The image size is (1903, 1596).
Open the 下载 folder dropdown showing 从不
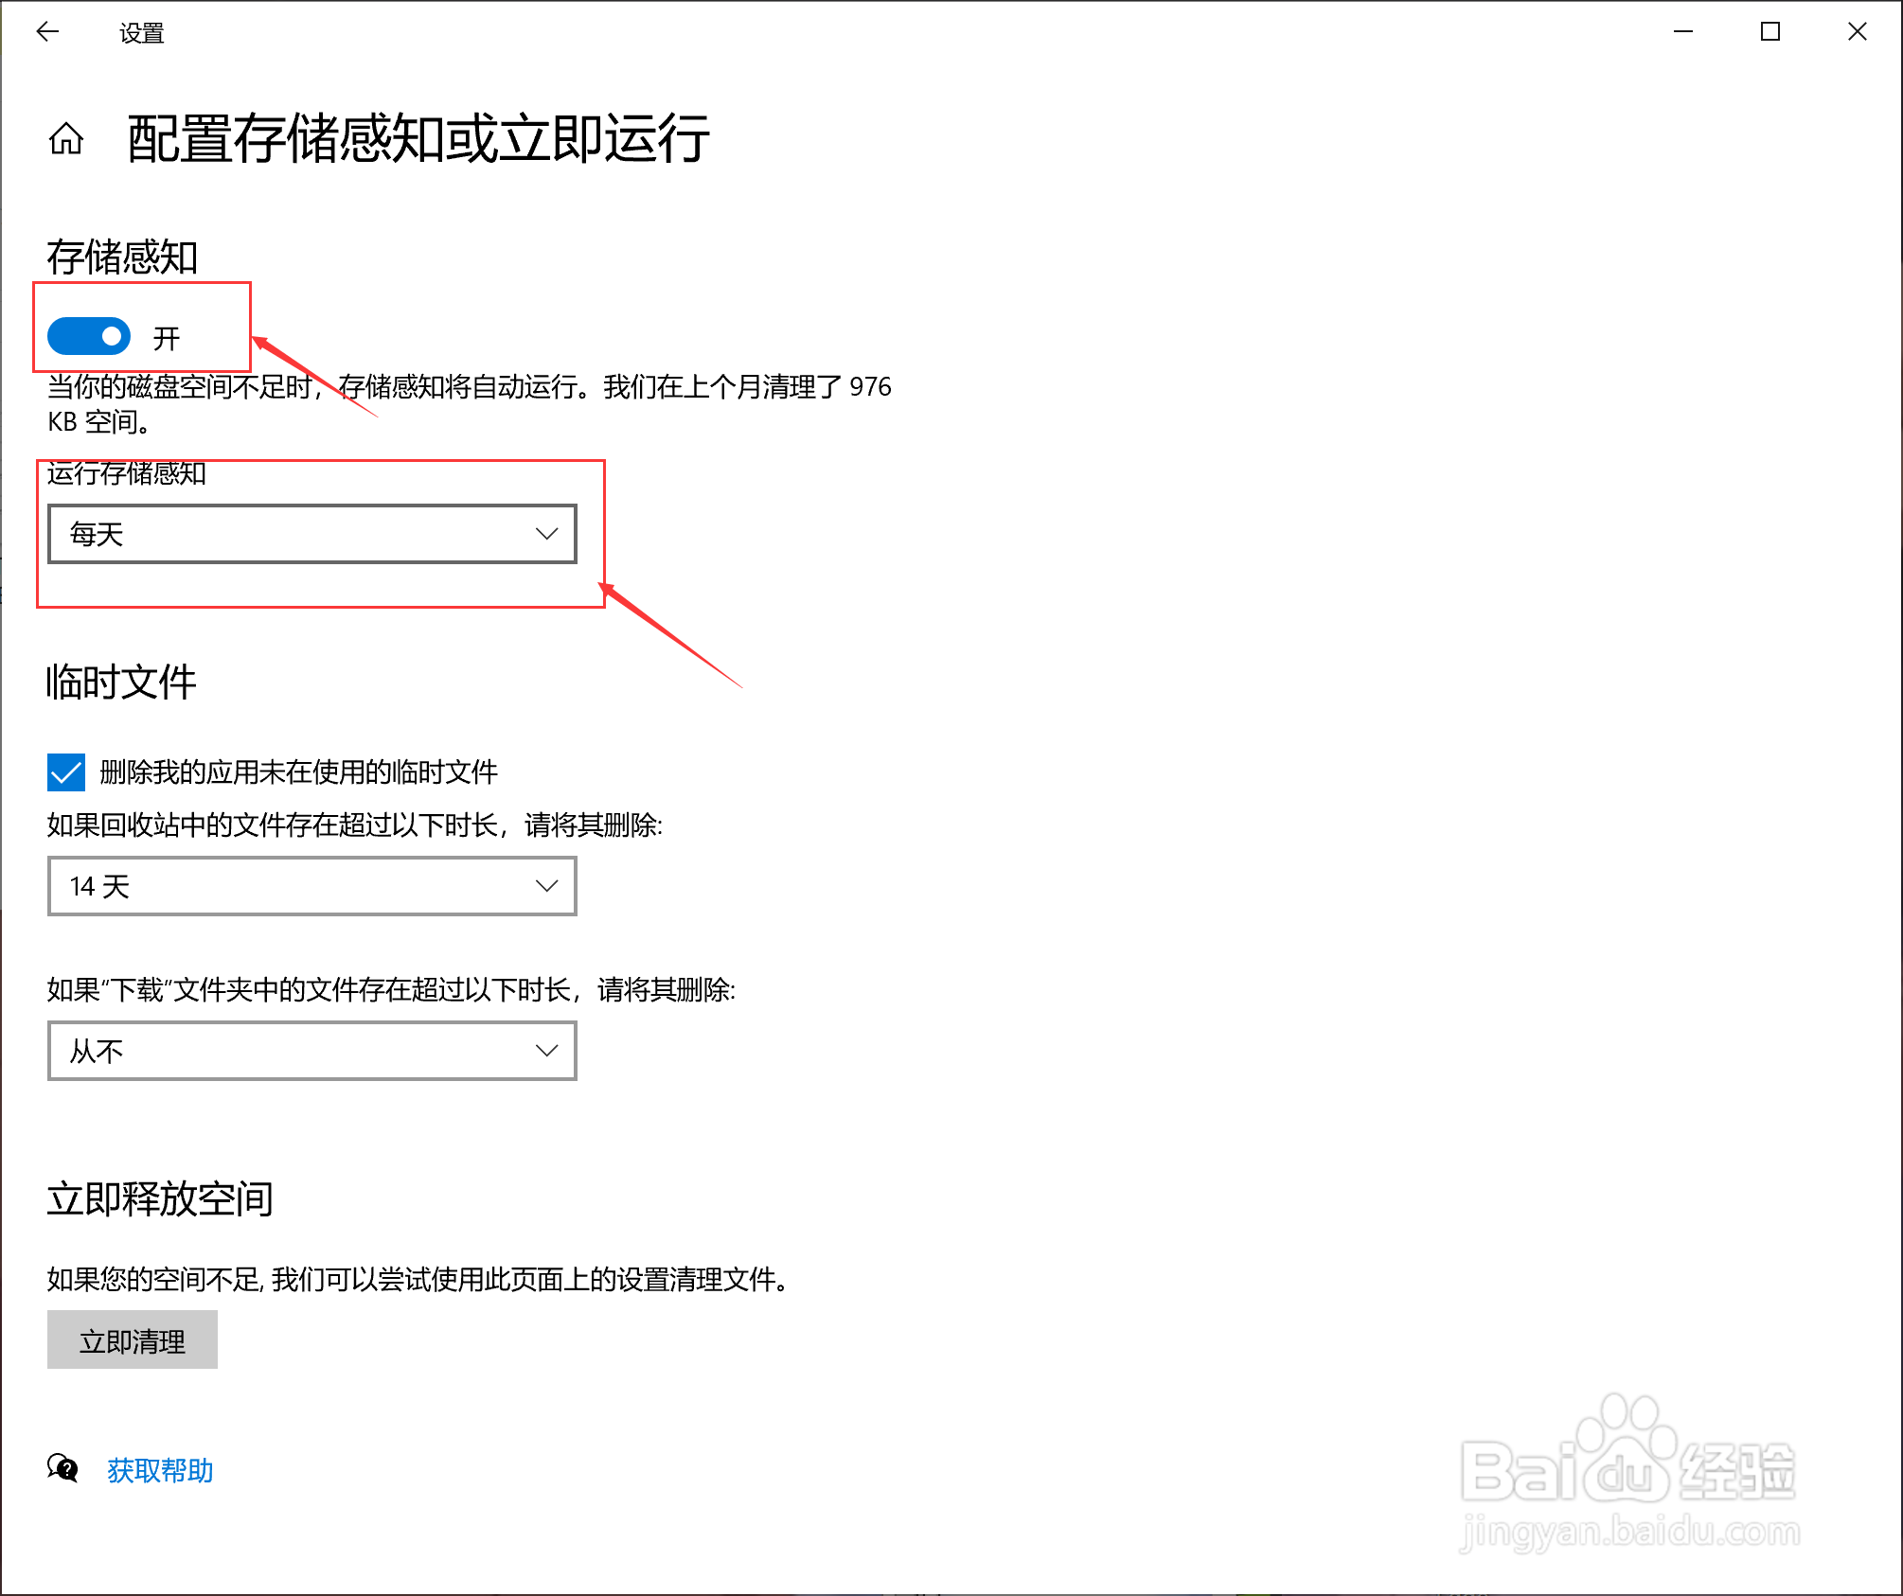312,1051
